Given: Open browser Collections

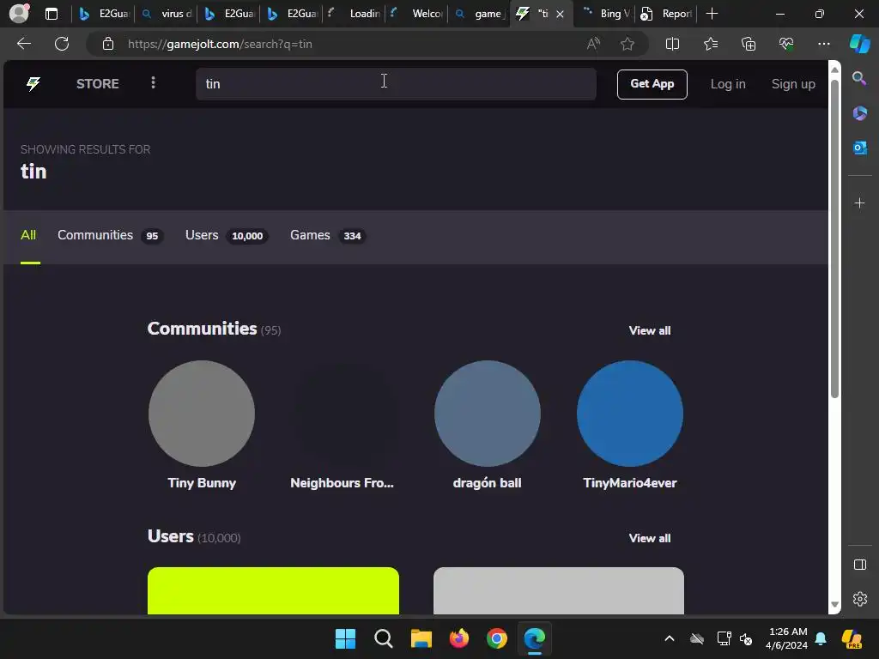Looking at the screenshot, I should (749, 44).
